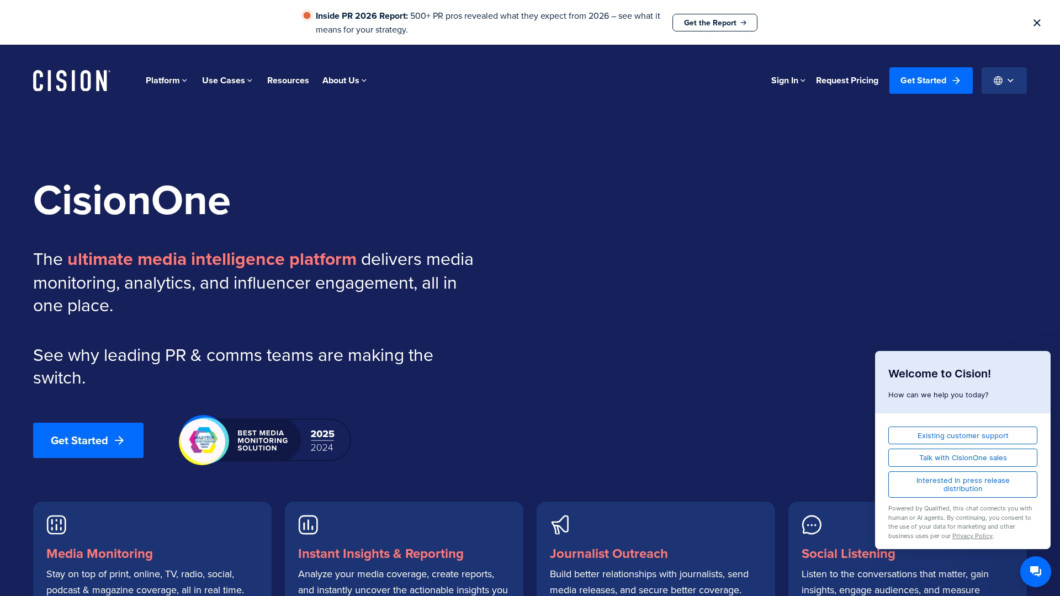The width and height of the screenshot is (1060, 596).
Task: Choose Talk with CisionOne sales option
Action: tap(962, 457)
